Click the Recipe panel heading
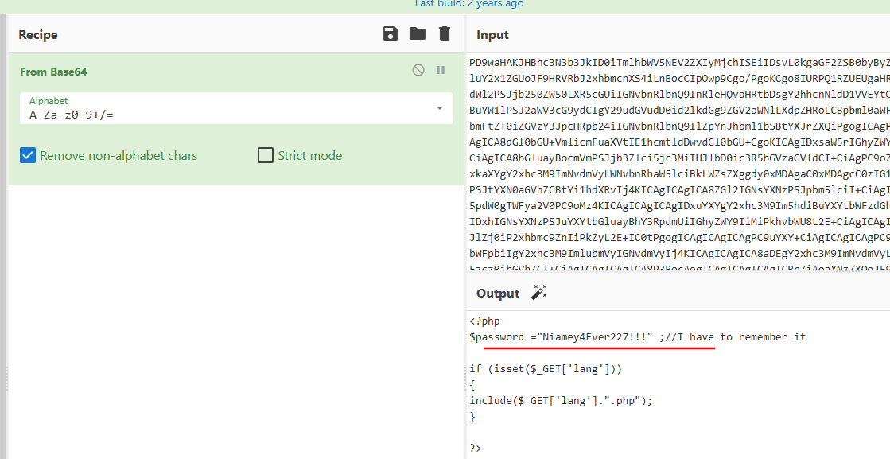The image size is (890, 459). pos(38,35)
